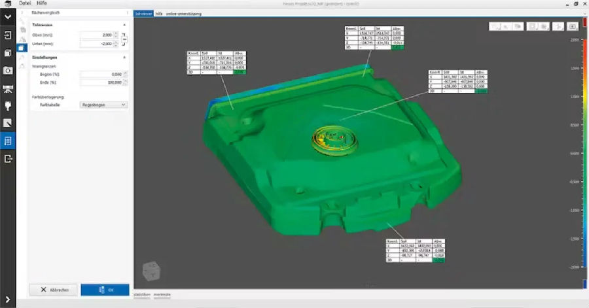Confirm with the blue OK button
Image resolution: width=589 pixels, height=308 pixels.
[105, 290]
